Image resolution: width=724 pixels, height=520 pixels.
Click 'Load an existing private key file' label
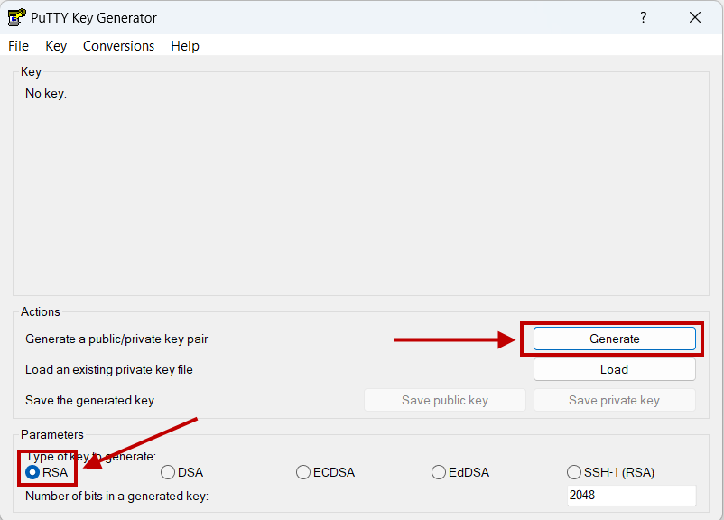click(109, 369)
